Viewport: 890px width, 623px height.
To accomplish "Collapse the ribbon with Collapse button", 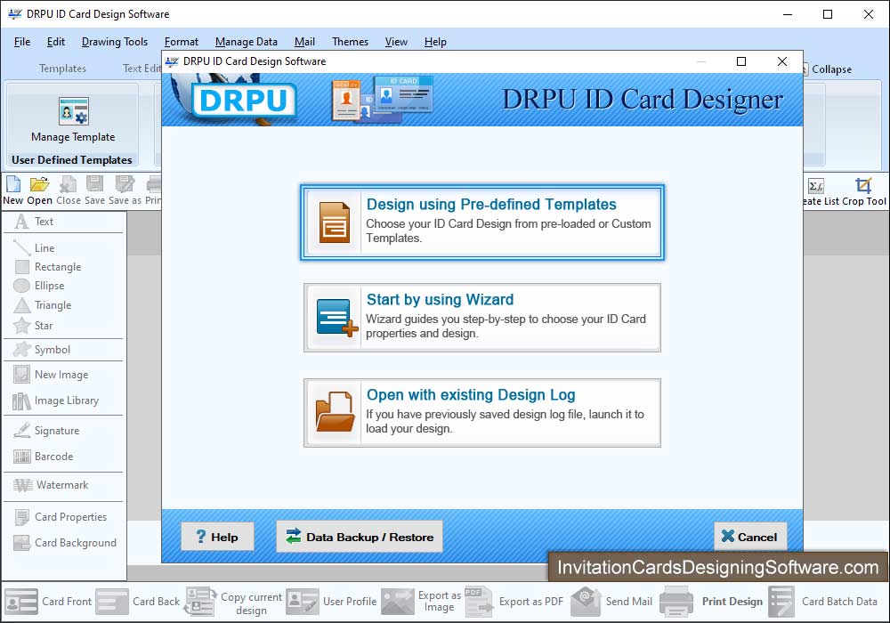I will click(828, 69).
